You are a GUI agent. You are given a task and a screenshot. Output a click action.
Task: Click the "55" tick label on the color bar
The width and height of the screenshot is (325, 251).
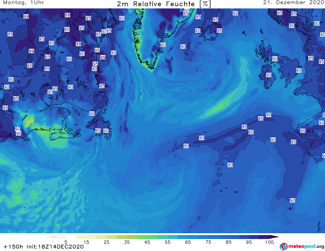point(168,242)
